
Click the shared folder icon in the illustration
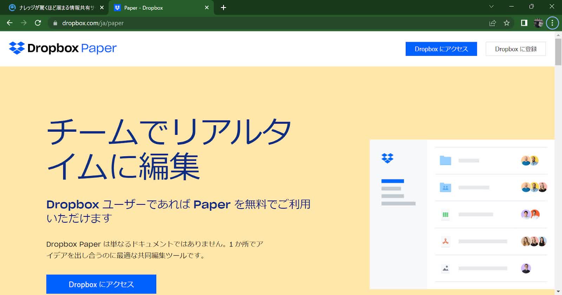[x=445, y=187]
